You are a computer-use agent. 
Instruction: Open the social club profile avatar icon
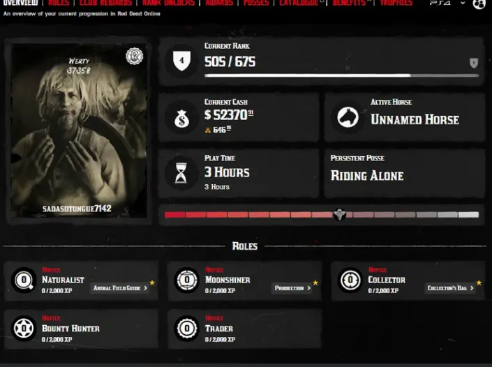pos(479,4)
